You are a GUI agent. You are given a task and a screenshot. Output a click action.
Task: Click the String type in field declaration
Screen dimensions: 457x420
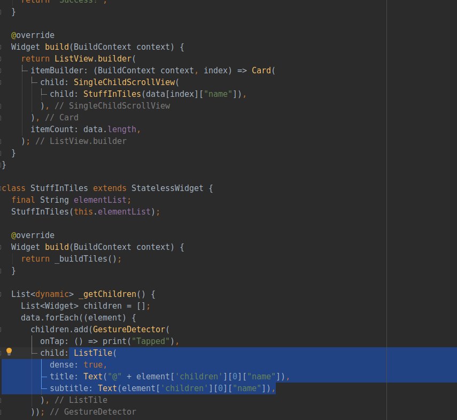pos(54,200)
